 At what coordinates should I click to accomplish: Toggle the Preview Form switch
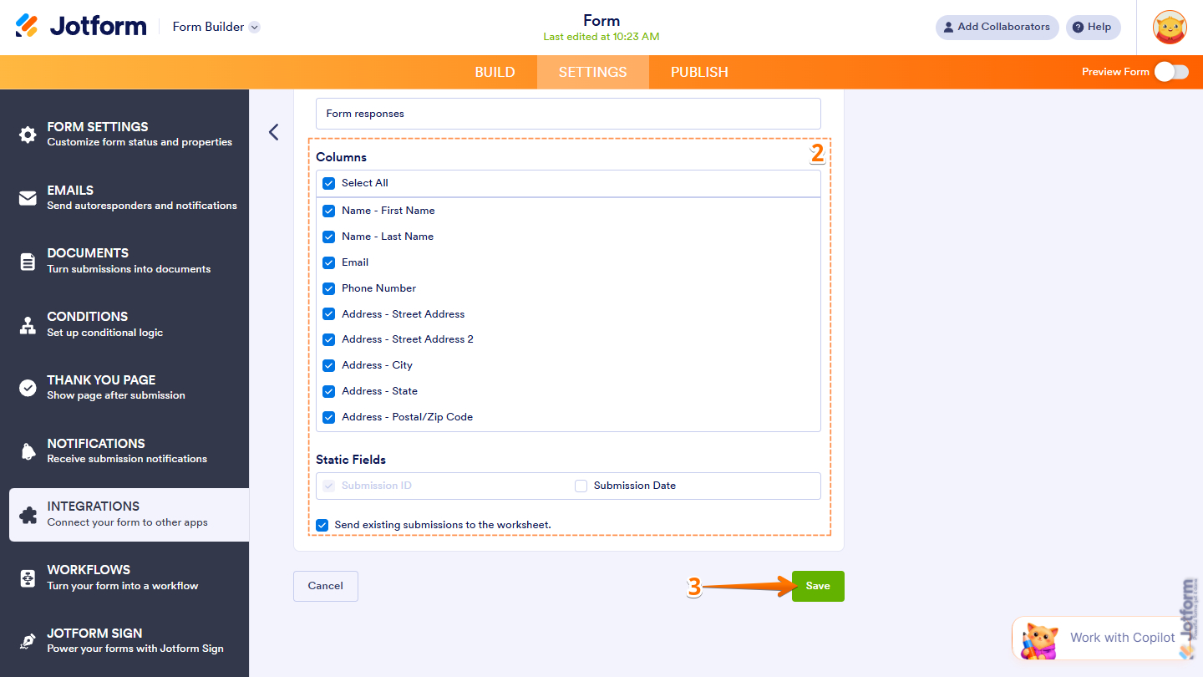point(1172,72)
